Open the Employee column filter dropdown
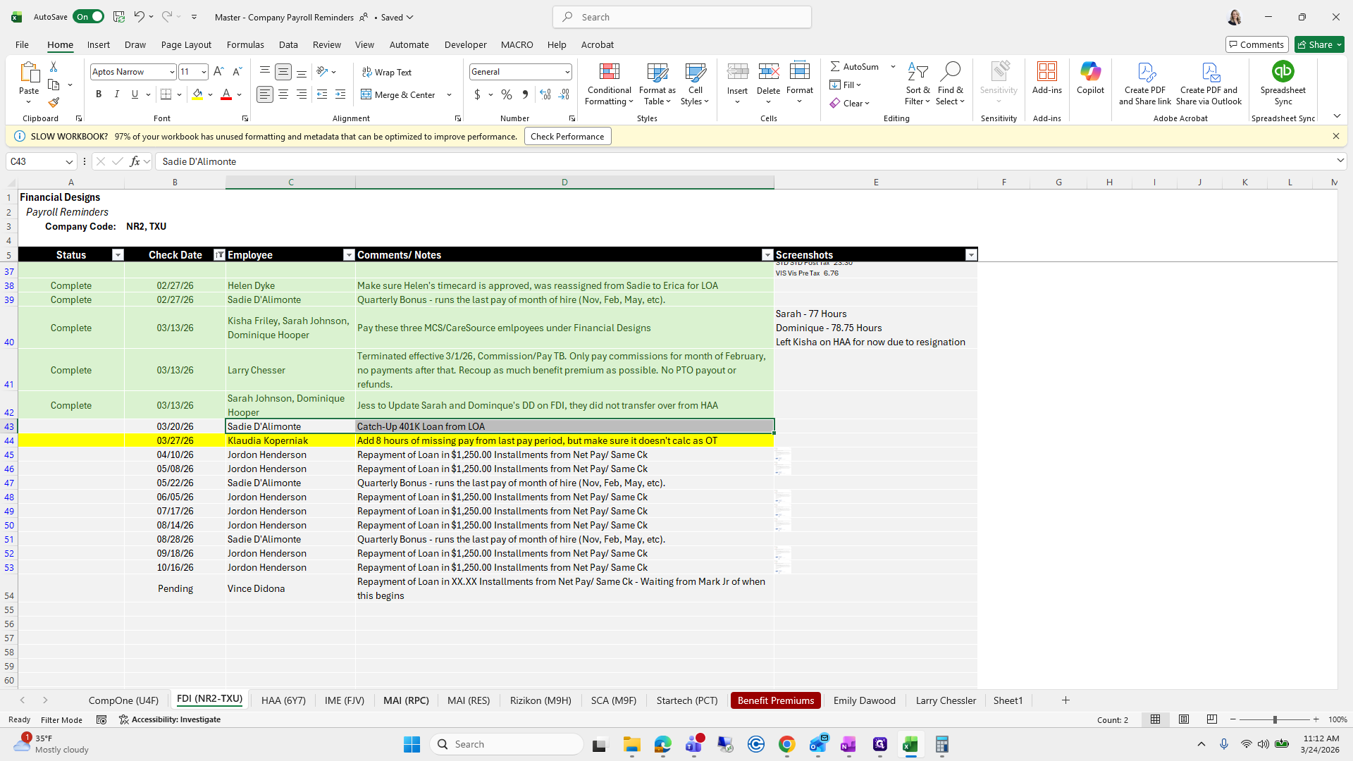 (x=348, y=255)
